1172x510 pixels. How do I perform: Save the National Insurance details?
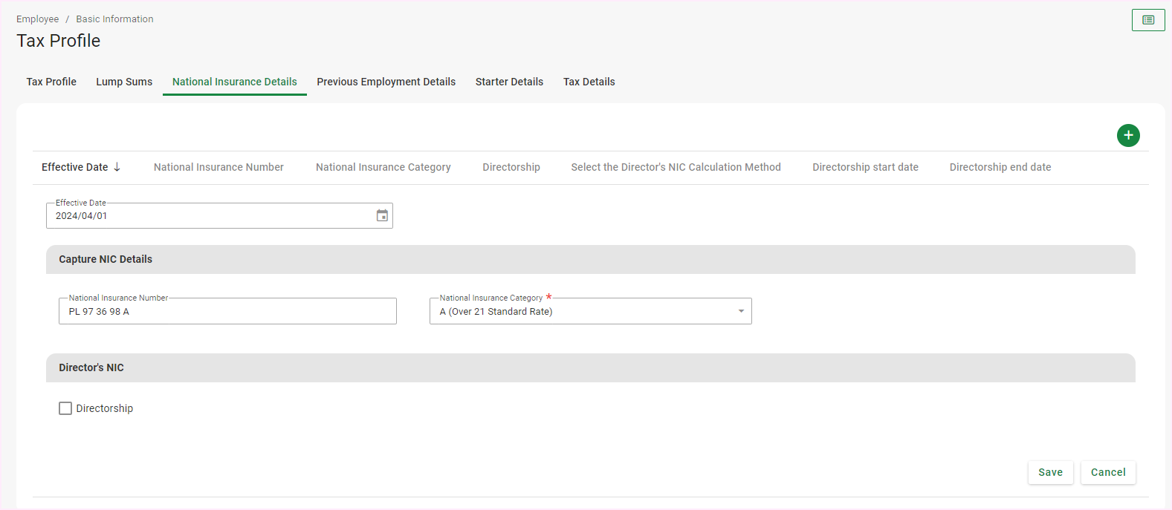[x=1049, y=472]
